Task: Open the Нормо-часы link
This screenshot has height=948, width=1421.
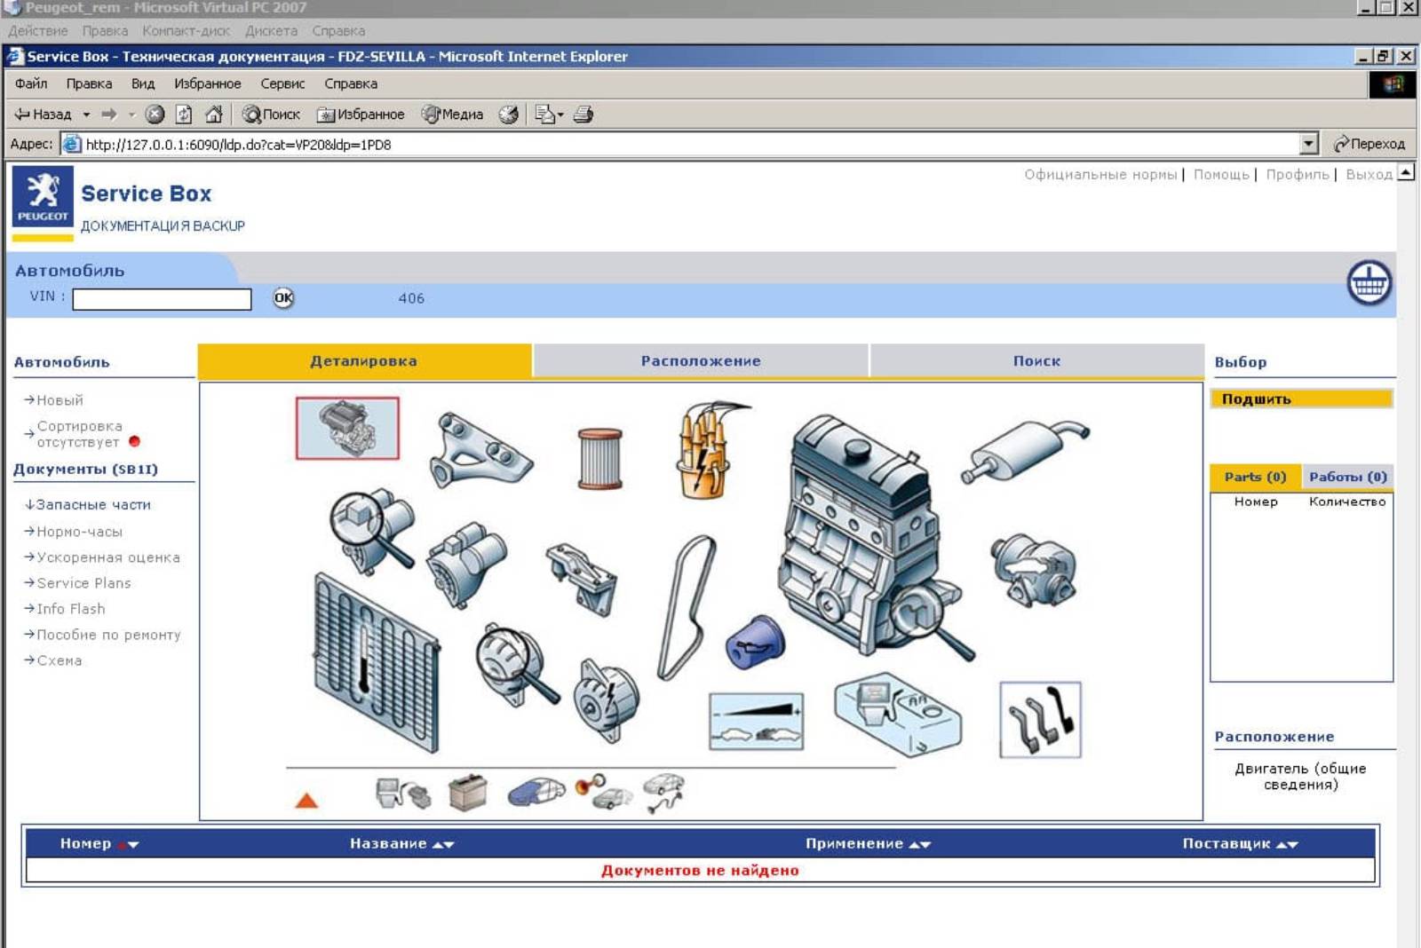Action: coord(80,532)
